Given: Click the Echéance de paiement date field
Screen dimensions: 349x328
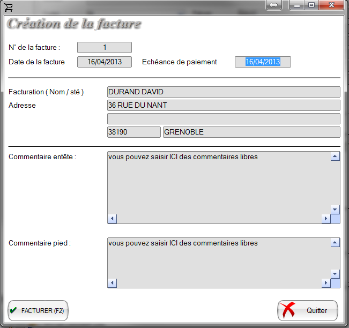Looking at the screenshot, I should pyautogui.click(x=263, y=62).
